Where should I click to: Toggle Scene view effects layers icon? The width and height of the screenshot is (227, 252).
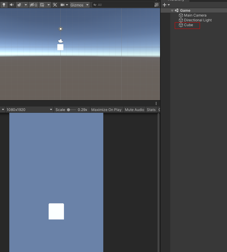click(x=19, y=5)
